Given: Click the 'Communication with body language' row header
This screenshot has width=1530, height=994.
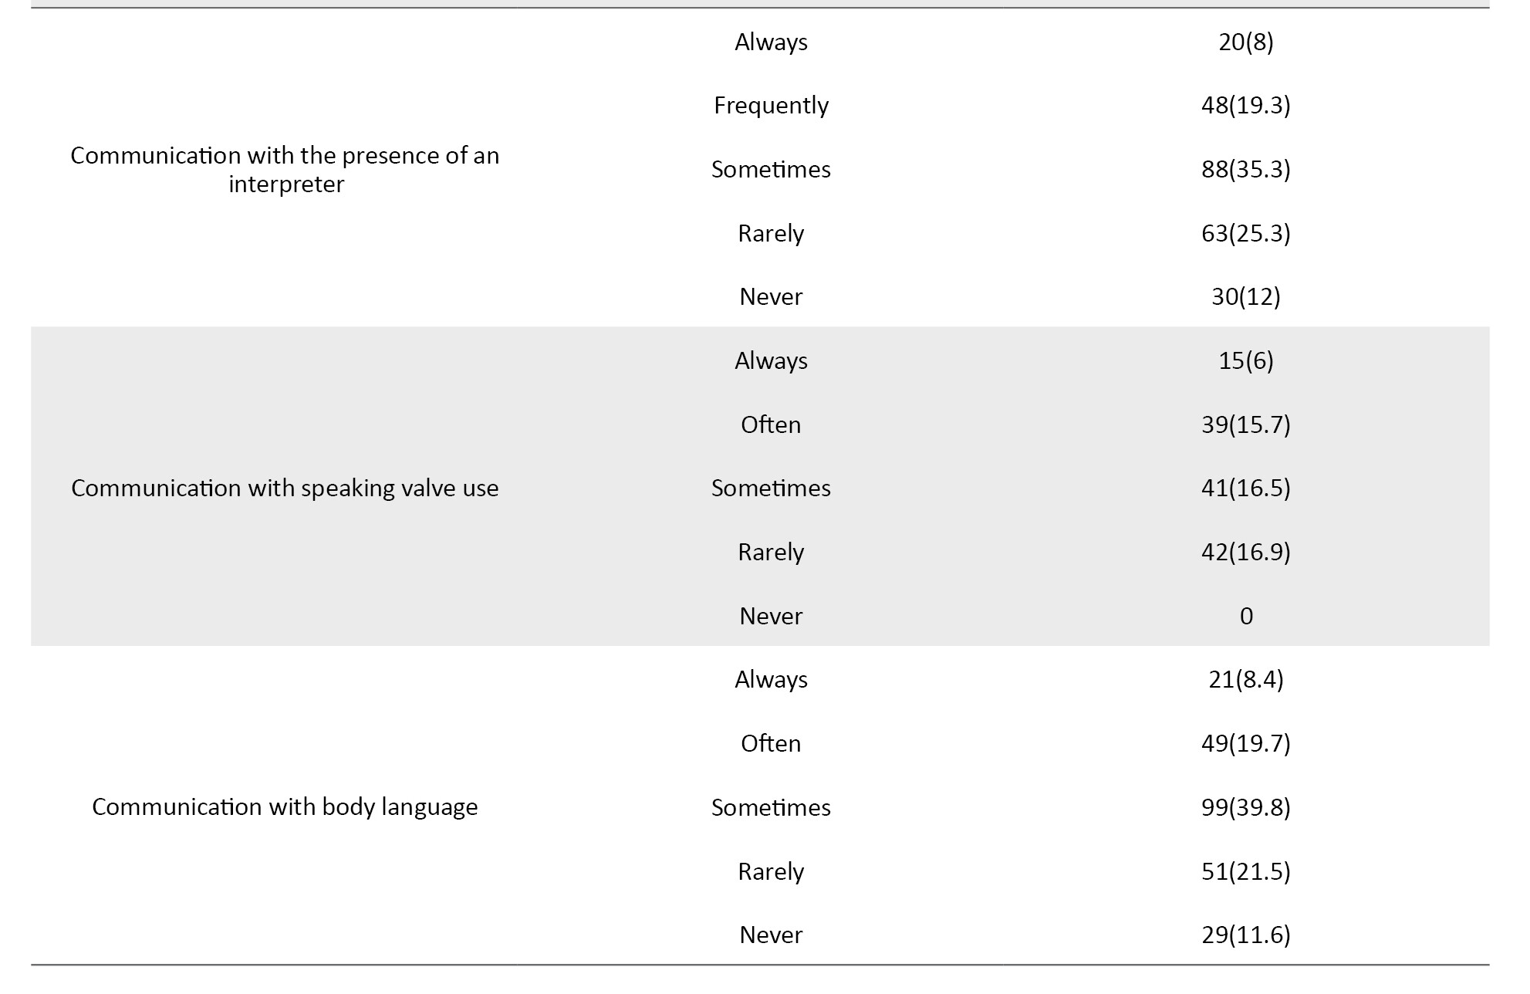Looking at the screenshot, I should pyautogui.click(x=285, y=807).
